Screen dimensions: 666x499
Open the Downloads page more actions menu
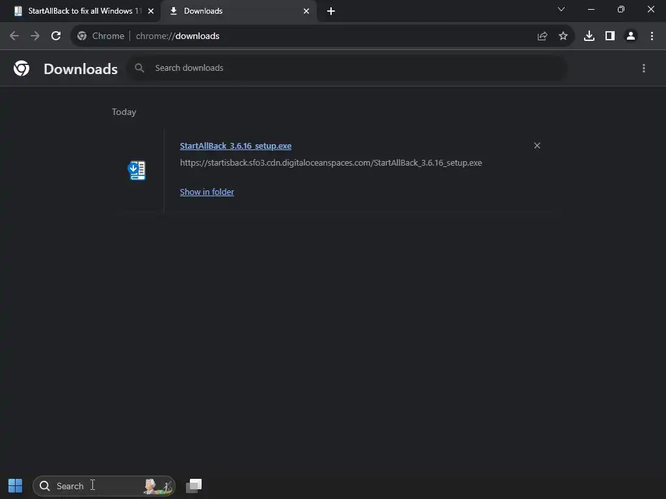tap(644, 68)
